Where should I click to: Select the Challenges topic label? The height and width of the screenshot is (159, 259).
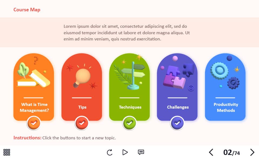[x=178, y=107]
